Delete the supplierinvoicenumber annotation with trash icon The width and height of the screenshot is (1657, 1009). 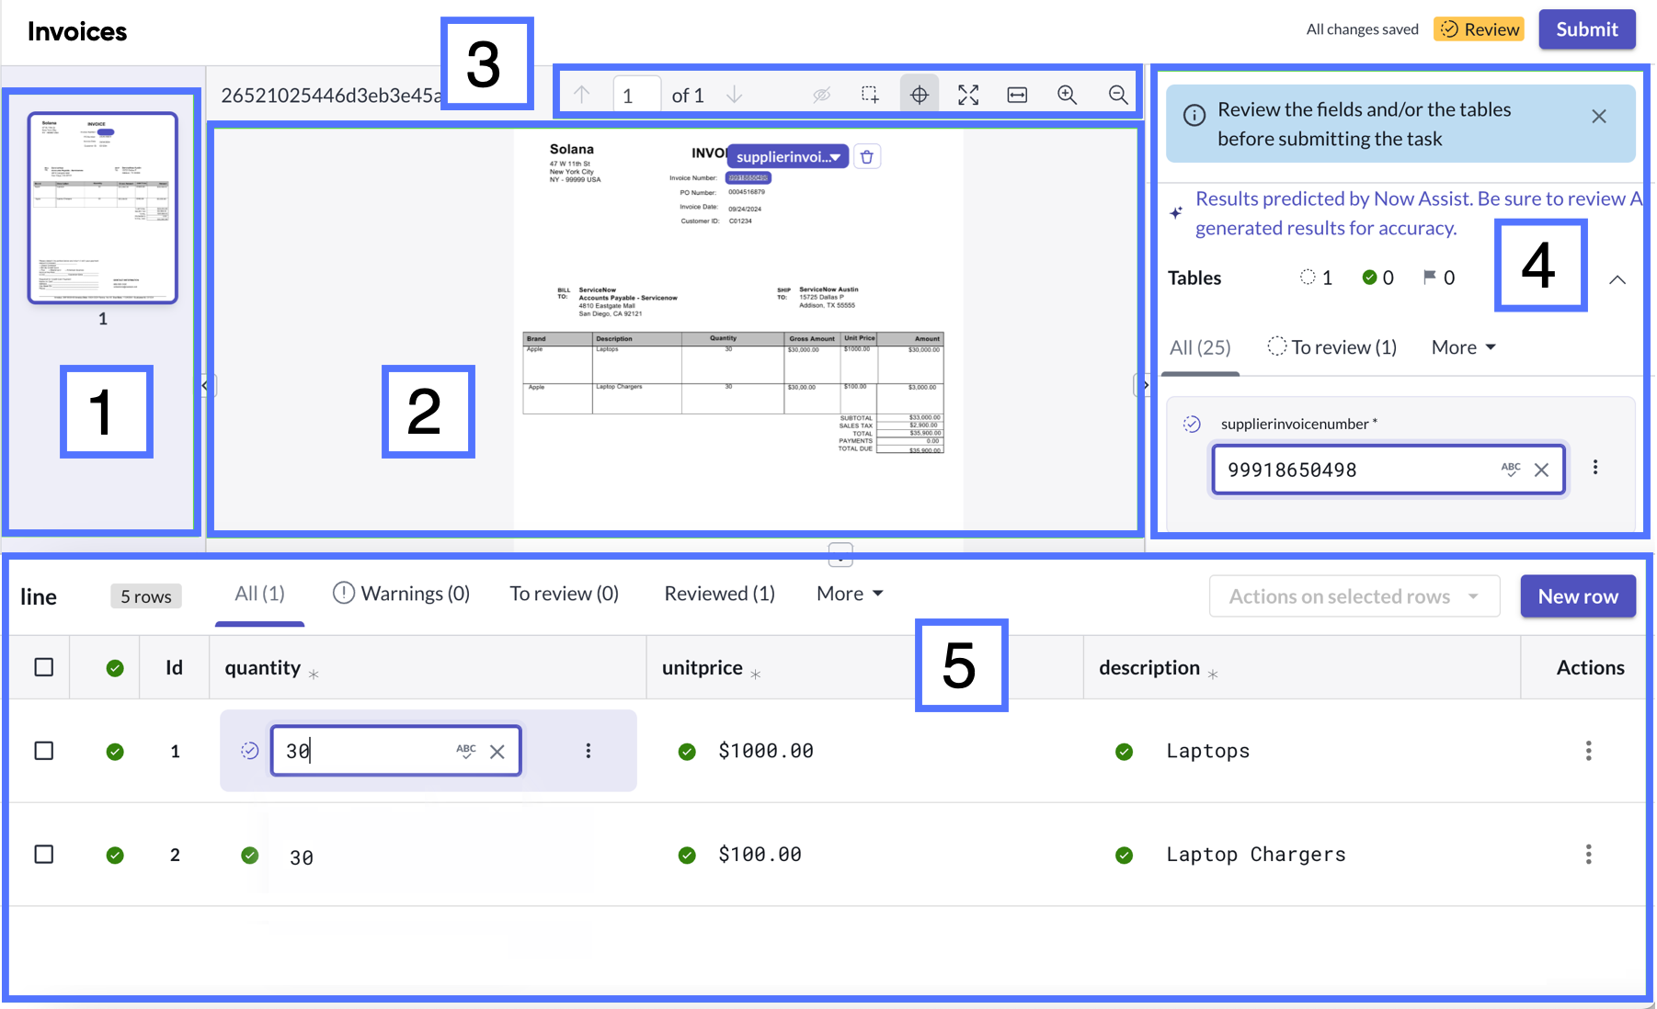point(867,157)
